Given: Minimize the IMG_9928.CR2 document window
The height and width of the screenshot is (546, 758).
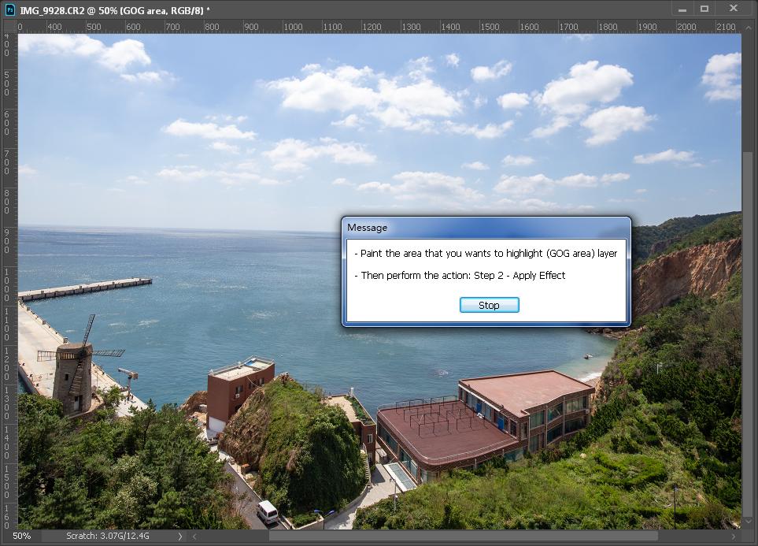Looking at the screenshot, I should [682, 9].
